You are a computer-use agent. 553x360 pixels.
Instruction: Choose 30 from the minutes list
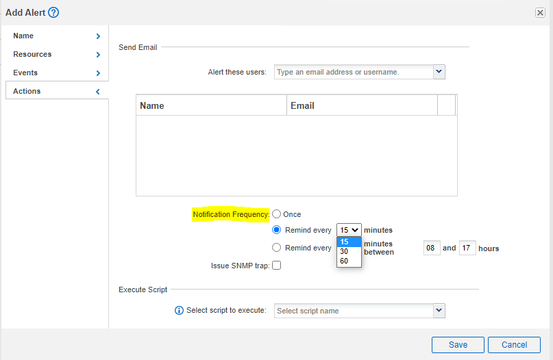[345, 251]
